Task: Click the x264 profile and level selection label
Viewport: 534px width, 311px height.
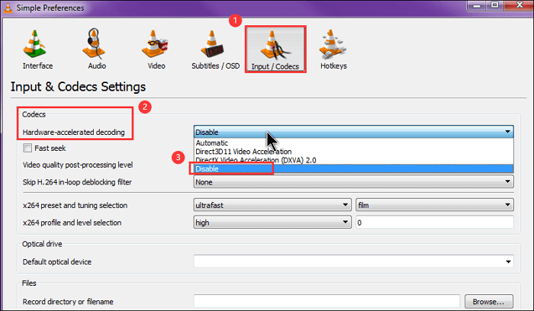Action: (72, 223)
